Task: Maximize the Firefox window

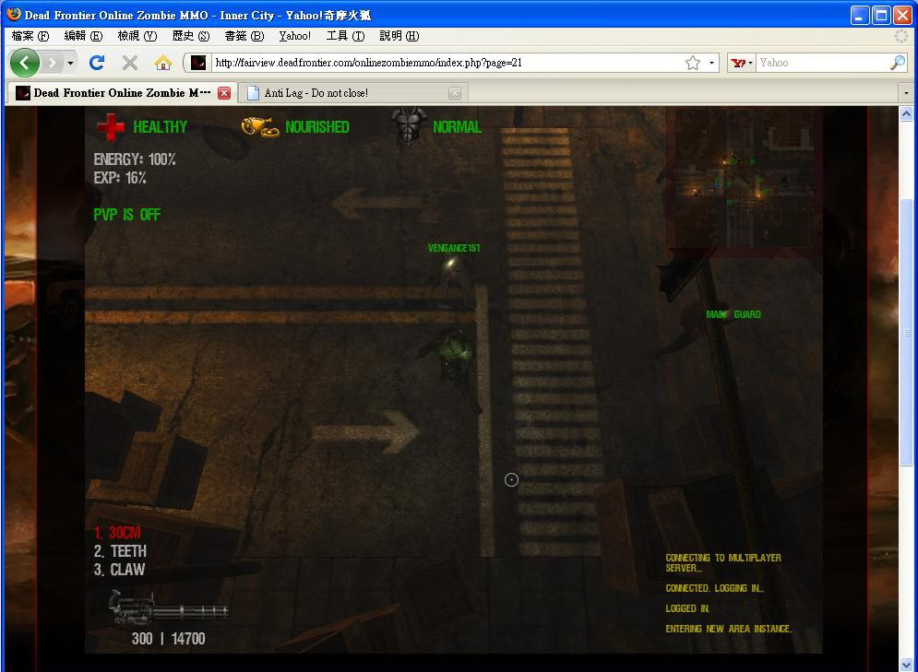Action: (881, 15)
